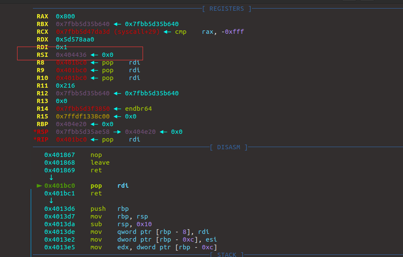The width and height of the screenshot is (403, 257).
Task: Click the address 0x4013de
Action: click(60, 232)
